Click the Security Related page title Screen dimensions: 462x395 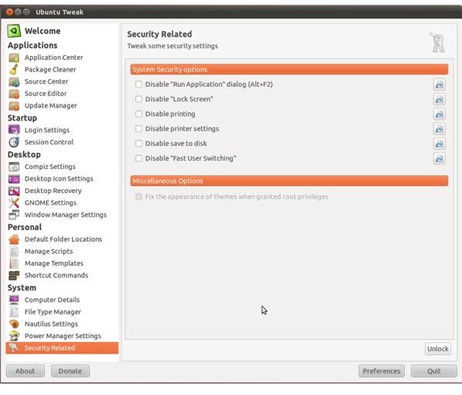[159, 34]
